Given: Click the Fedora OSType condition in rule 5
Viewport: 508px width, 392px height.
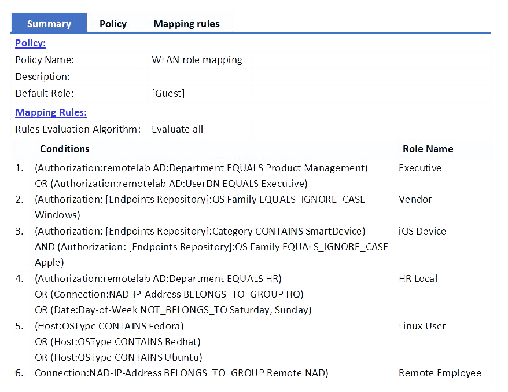Looking at the screenshot, I should pos(109,326).
